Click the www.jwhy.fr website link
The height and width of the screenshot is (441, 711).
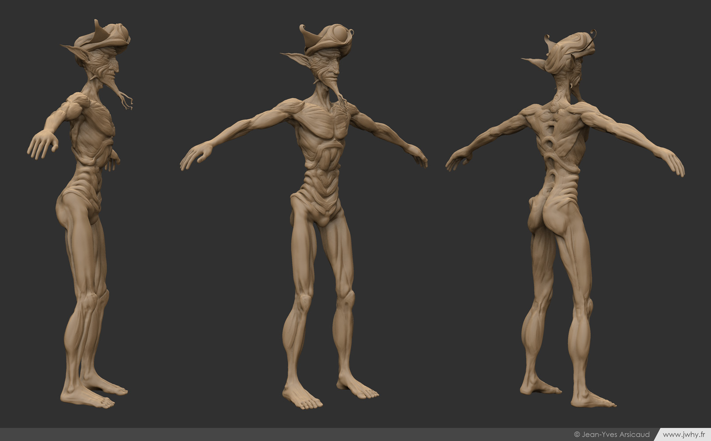[x=684, y=434]
